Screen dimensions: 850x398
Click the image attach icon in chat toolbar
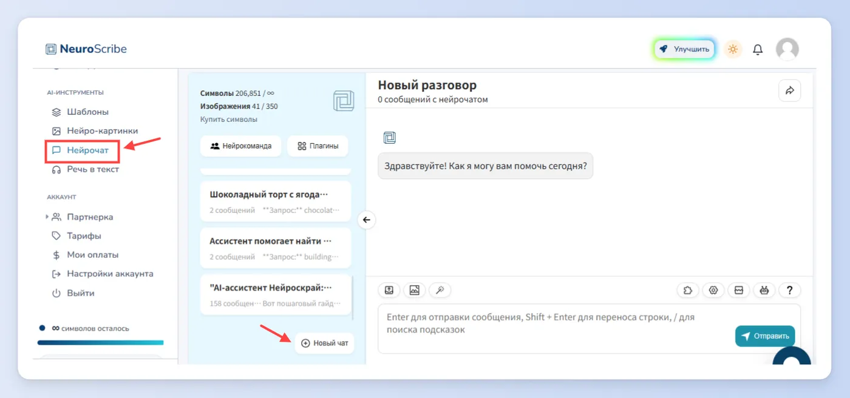(414, 290)
